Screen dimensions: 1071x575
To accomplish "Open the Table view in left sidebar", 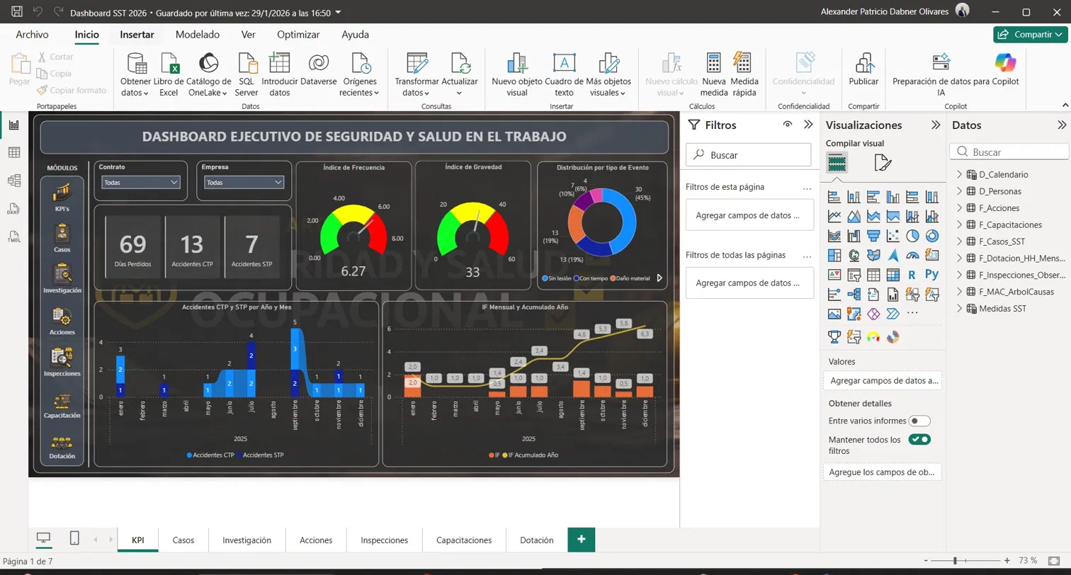I will [13, 152].
